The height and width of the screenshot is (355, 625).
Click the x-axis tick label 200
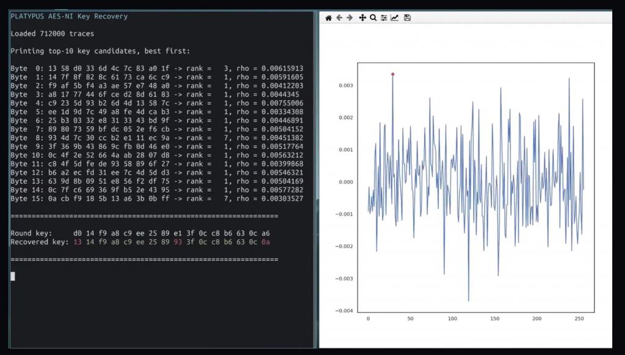537,319
